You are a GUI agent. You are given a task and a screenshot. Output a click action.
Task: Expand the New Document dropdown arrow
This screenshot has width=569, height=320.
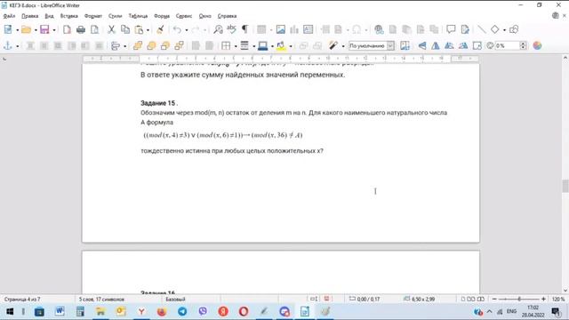point(17,29)
